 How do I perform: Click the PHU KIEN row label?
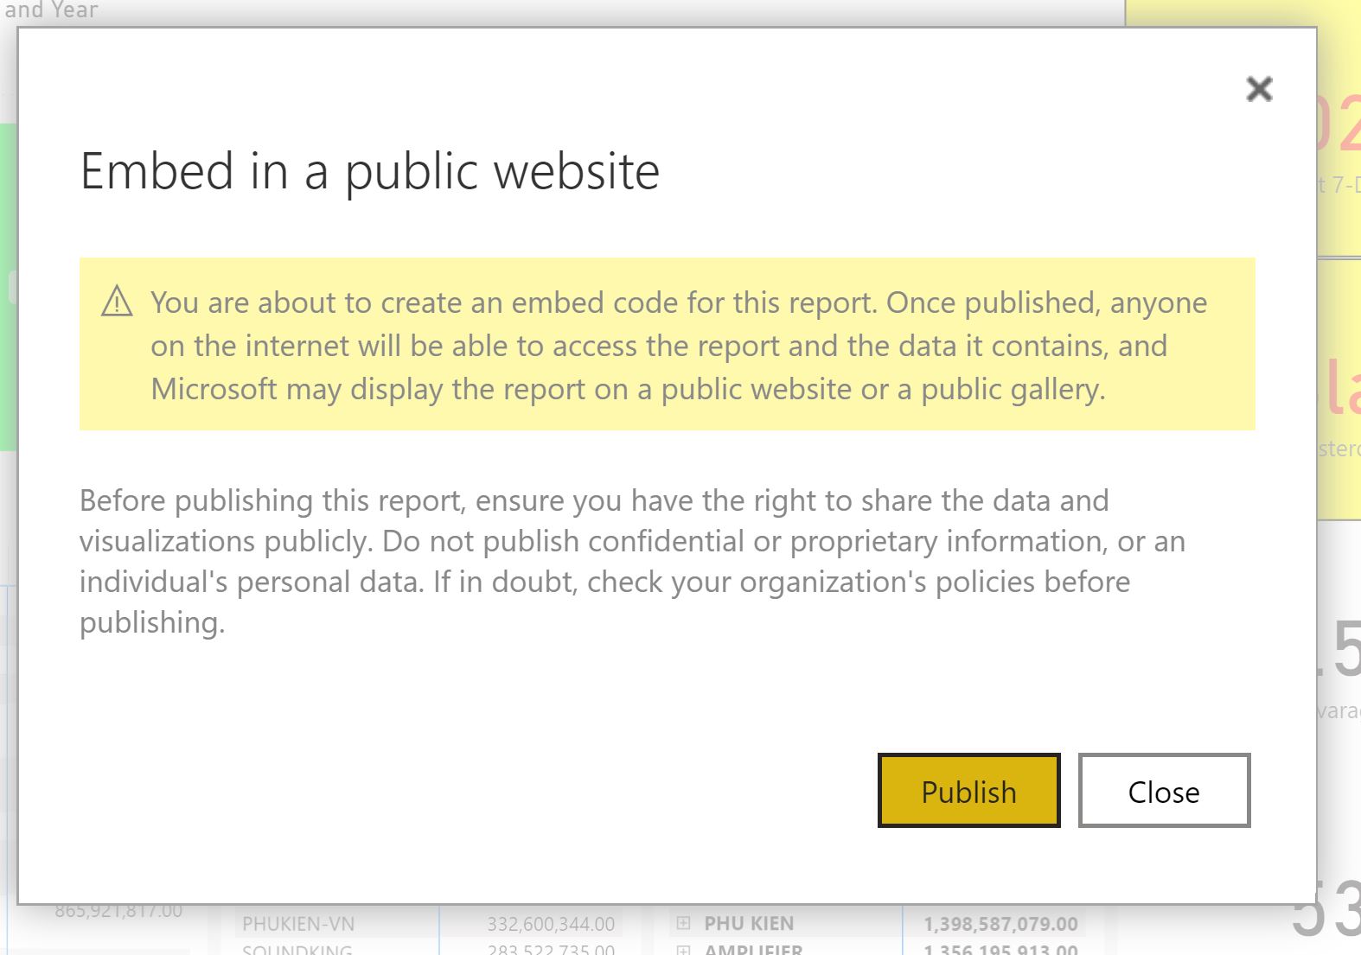click(x=749, y=923)
